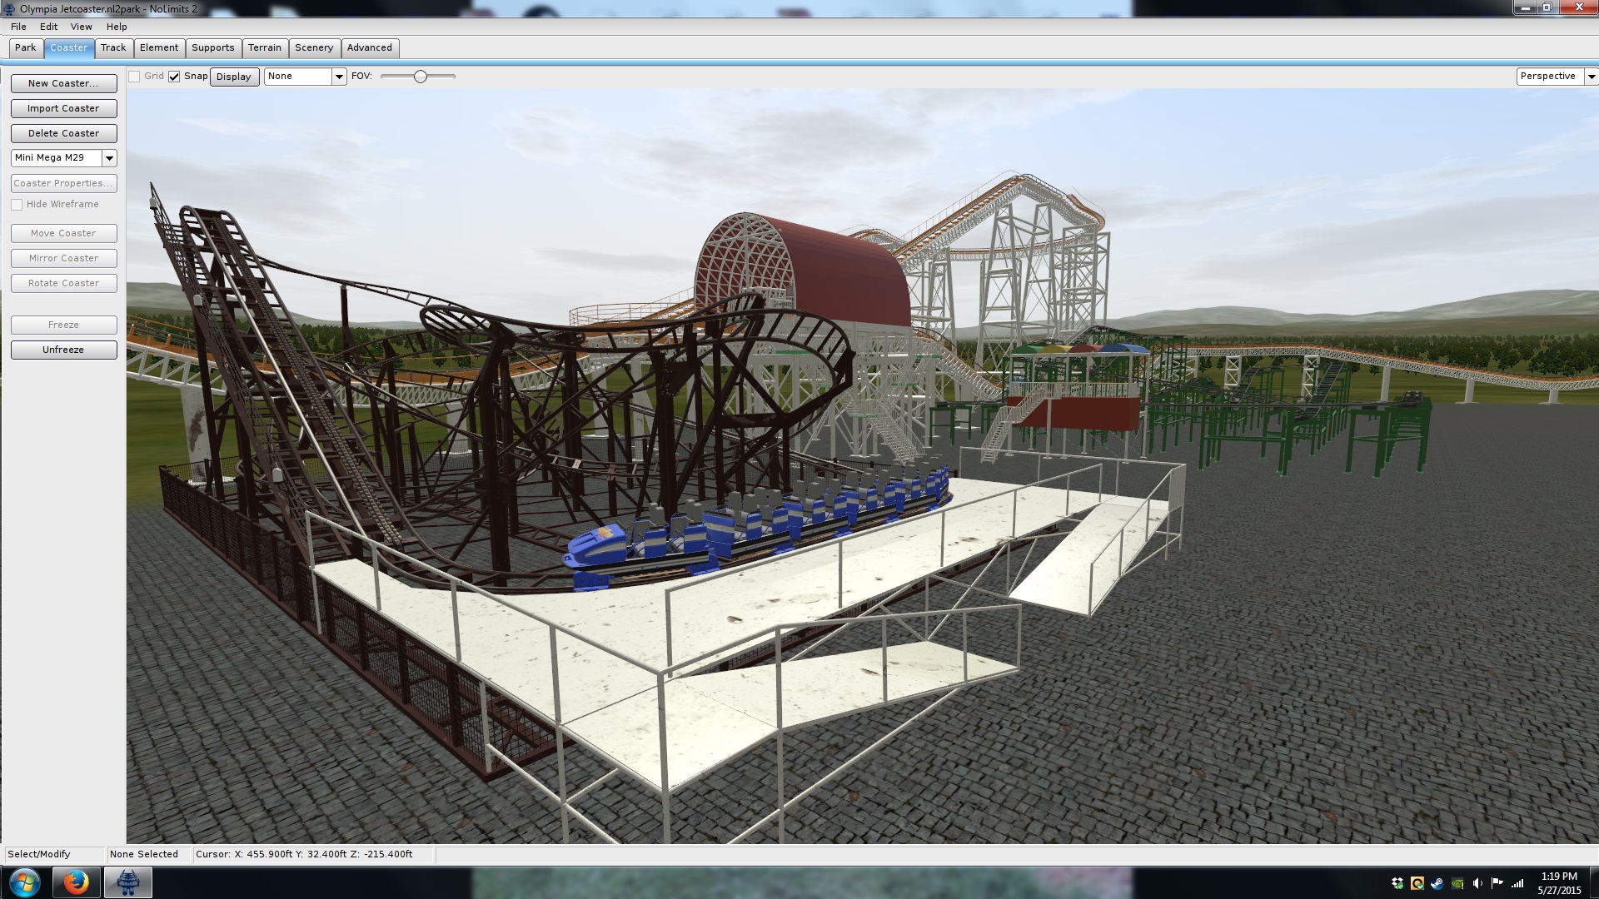Uncheck the Snap checkbox
This screenshot has height=899, width=1599.
tap(174, 77)
